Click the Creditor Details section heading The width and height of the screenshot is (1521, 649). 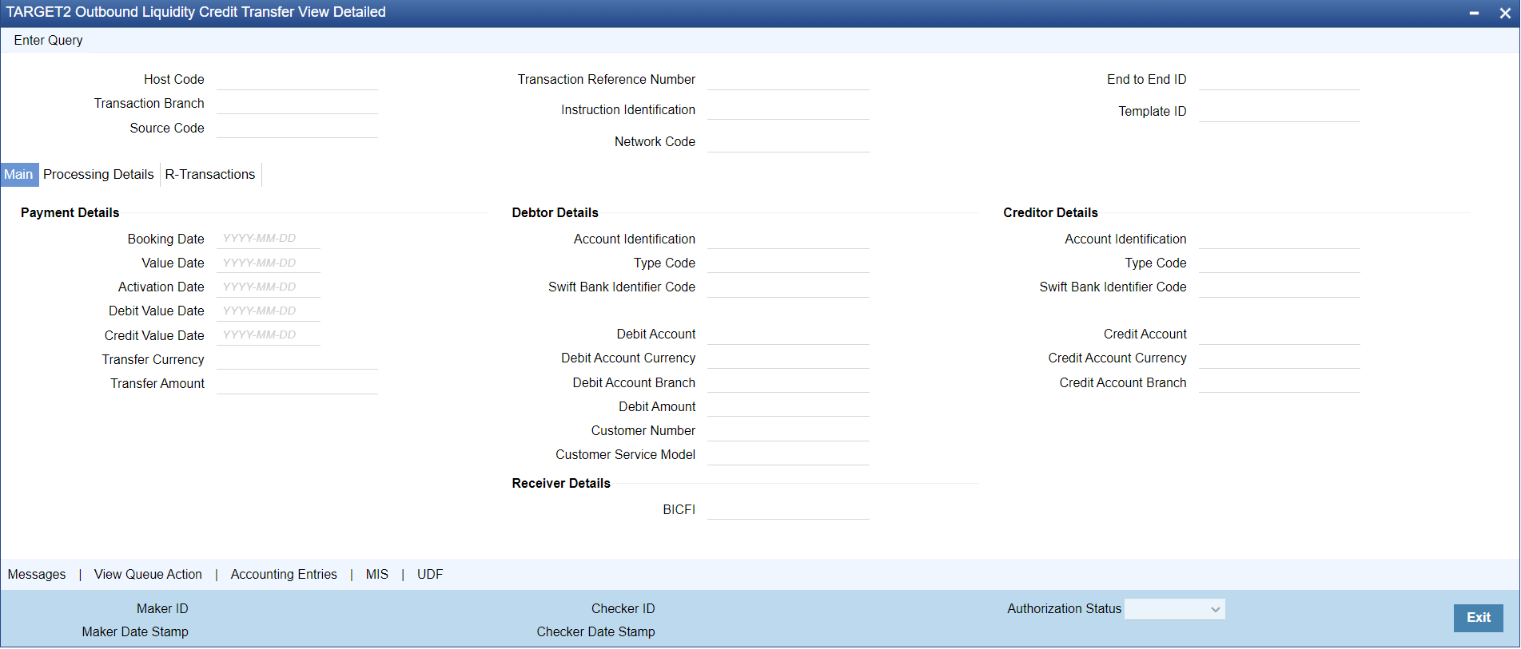tap(1050, 212)
